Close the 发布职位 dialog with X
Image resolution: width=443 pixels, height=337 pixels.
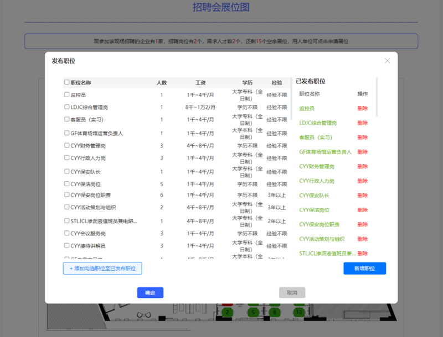[x=387, y=61]
